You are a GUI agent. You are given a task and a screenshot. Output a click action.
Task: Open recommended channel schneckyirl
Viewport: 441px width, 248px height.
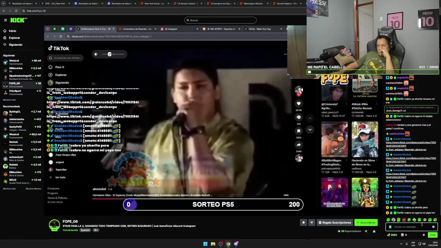[22, 158]
